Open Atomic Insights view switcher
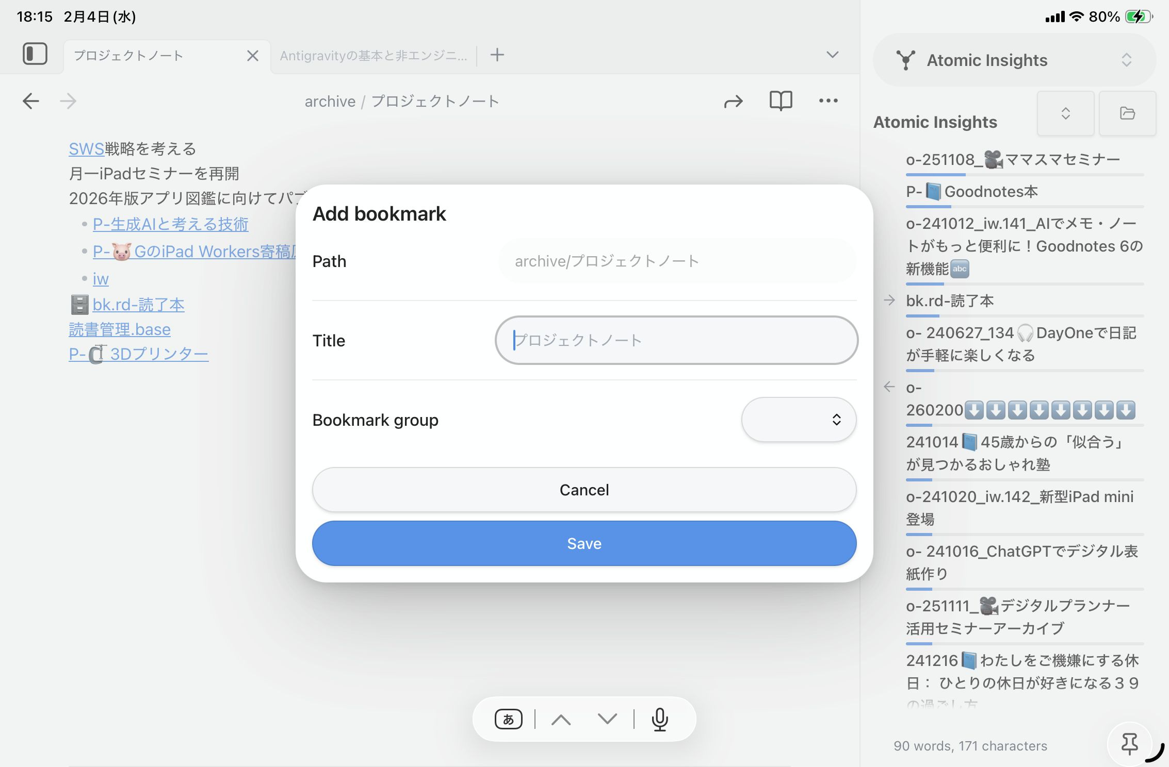 1014,60
